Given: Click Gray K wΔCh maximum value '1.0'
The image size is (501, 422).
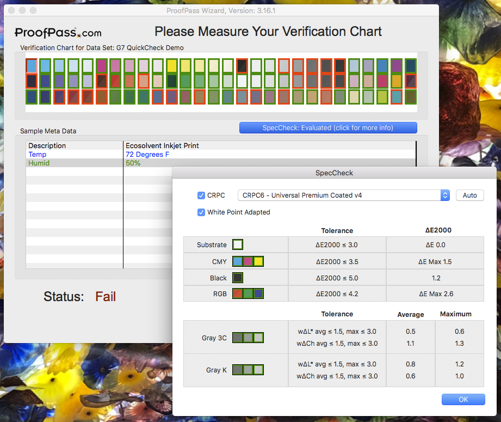Looking at the screenshot, I should 459,376.
